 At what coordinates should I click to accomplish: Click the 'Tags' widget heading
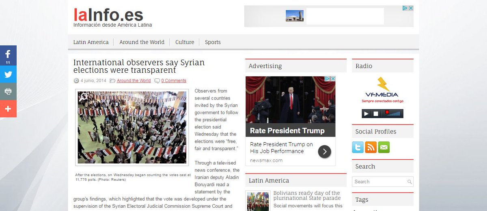(x=362, y=200)
